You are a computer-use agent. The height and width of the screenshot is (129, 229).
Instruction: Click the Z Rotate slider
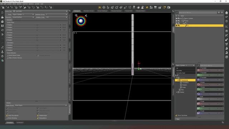pos(209,94)
